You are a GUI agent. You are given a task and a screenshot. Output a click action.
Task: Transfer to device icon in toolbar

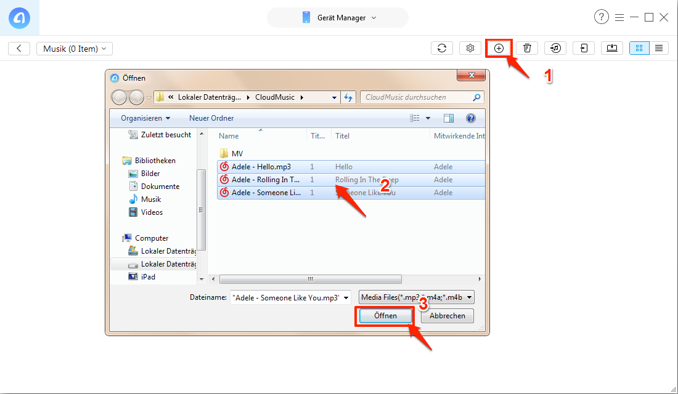pyautogui.click(x=584, y=48)
